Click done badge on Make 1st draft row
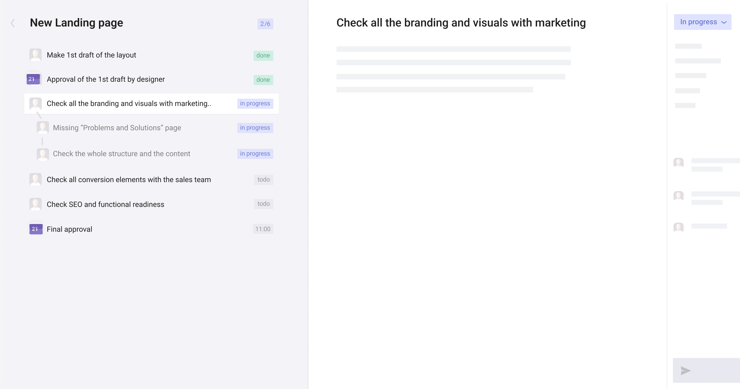The width and height of the screenshot is (740, 389). 263,56
